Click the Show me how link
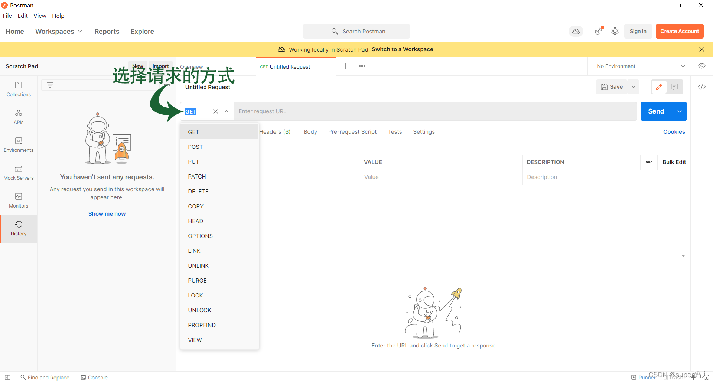 pos(107,214)
